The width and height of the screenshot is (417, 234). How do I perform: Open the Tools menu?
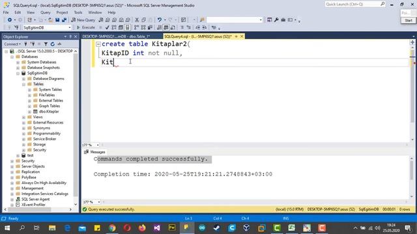pyautogui.click(x=78, y=12)
